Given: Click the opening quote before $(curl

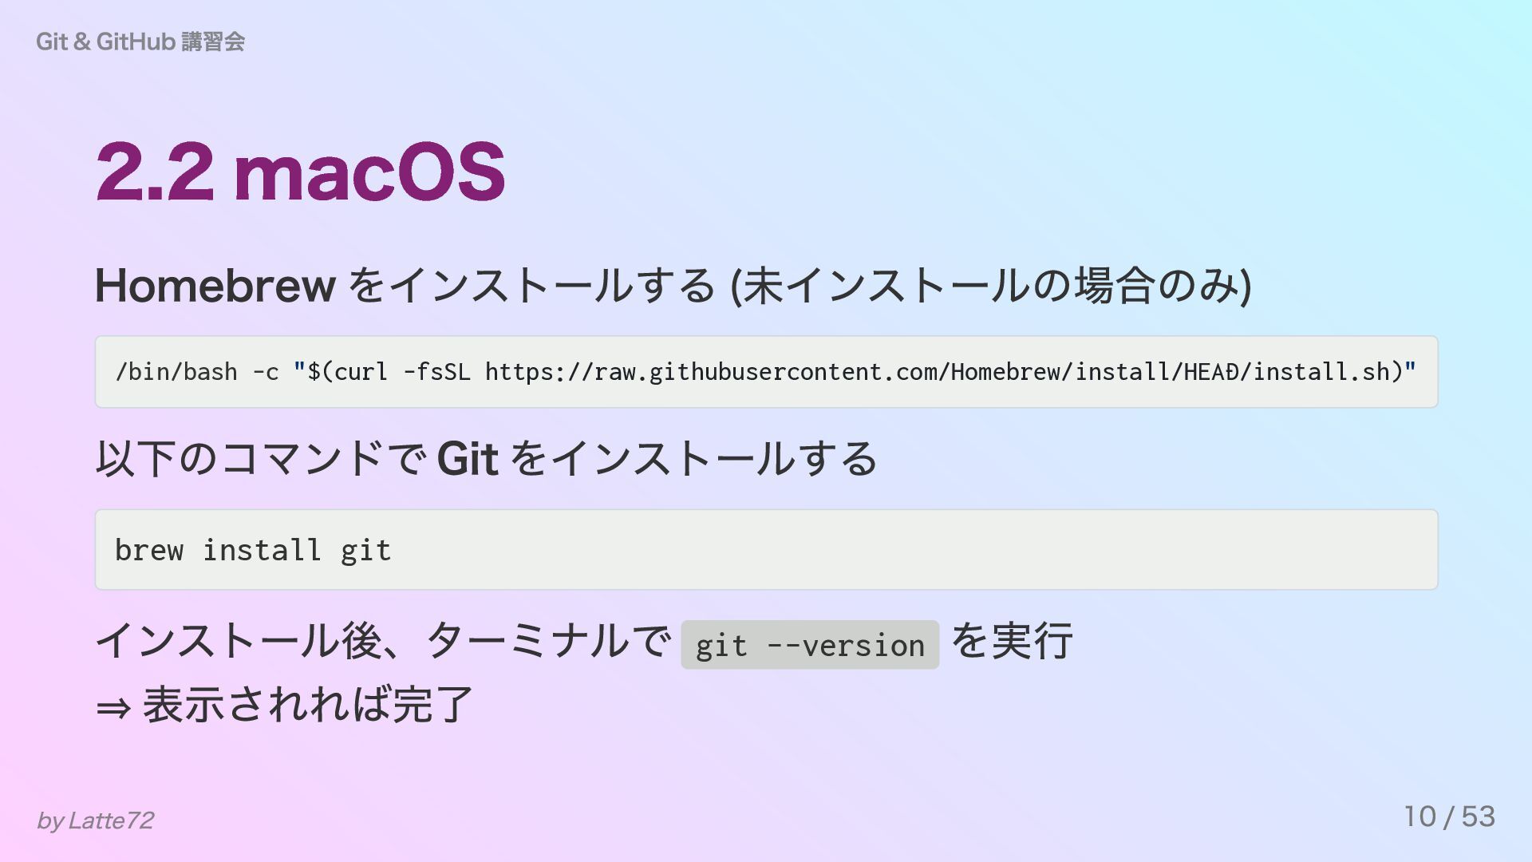Looking at the screenshot, I should click(x=299, y=369).
